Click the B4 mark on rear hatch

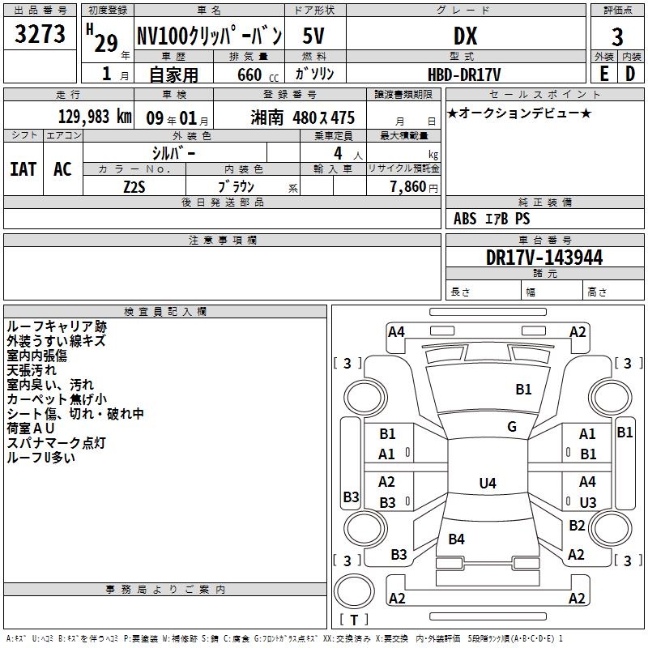[456, 539]
